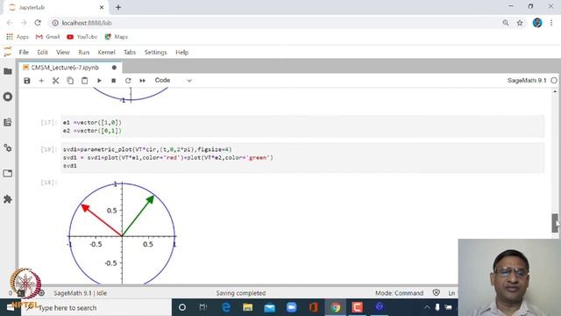561x316 pixels.
Task: Open the File menu
Action: pyautogui.click(x=24, y=53)
